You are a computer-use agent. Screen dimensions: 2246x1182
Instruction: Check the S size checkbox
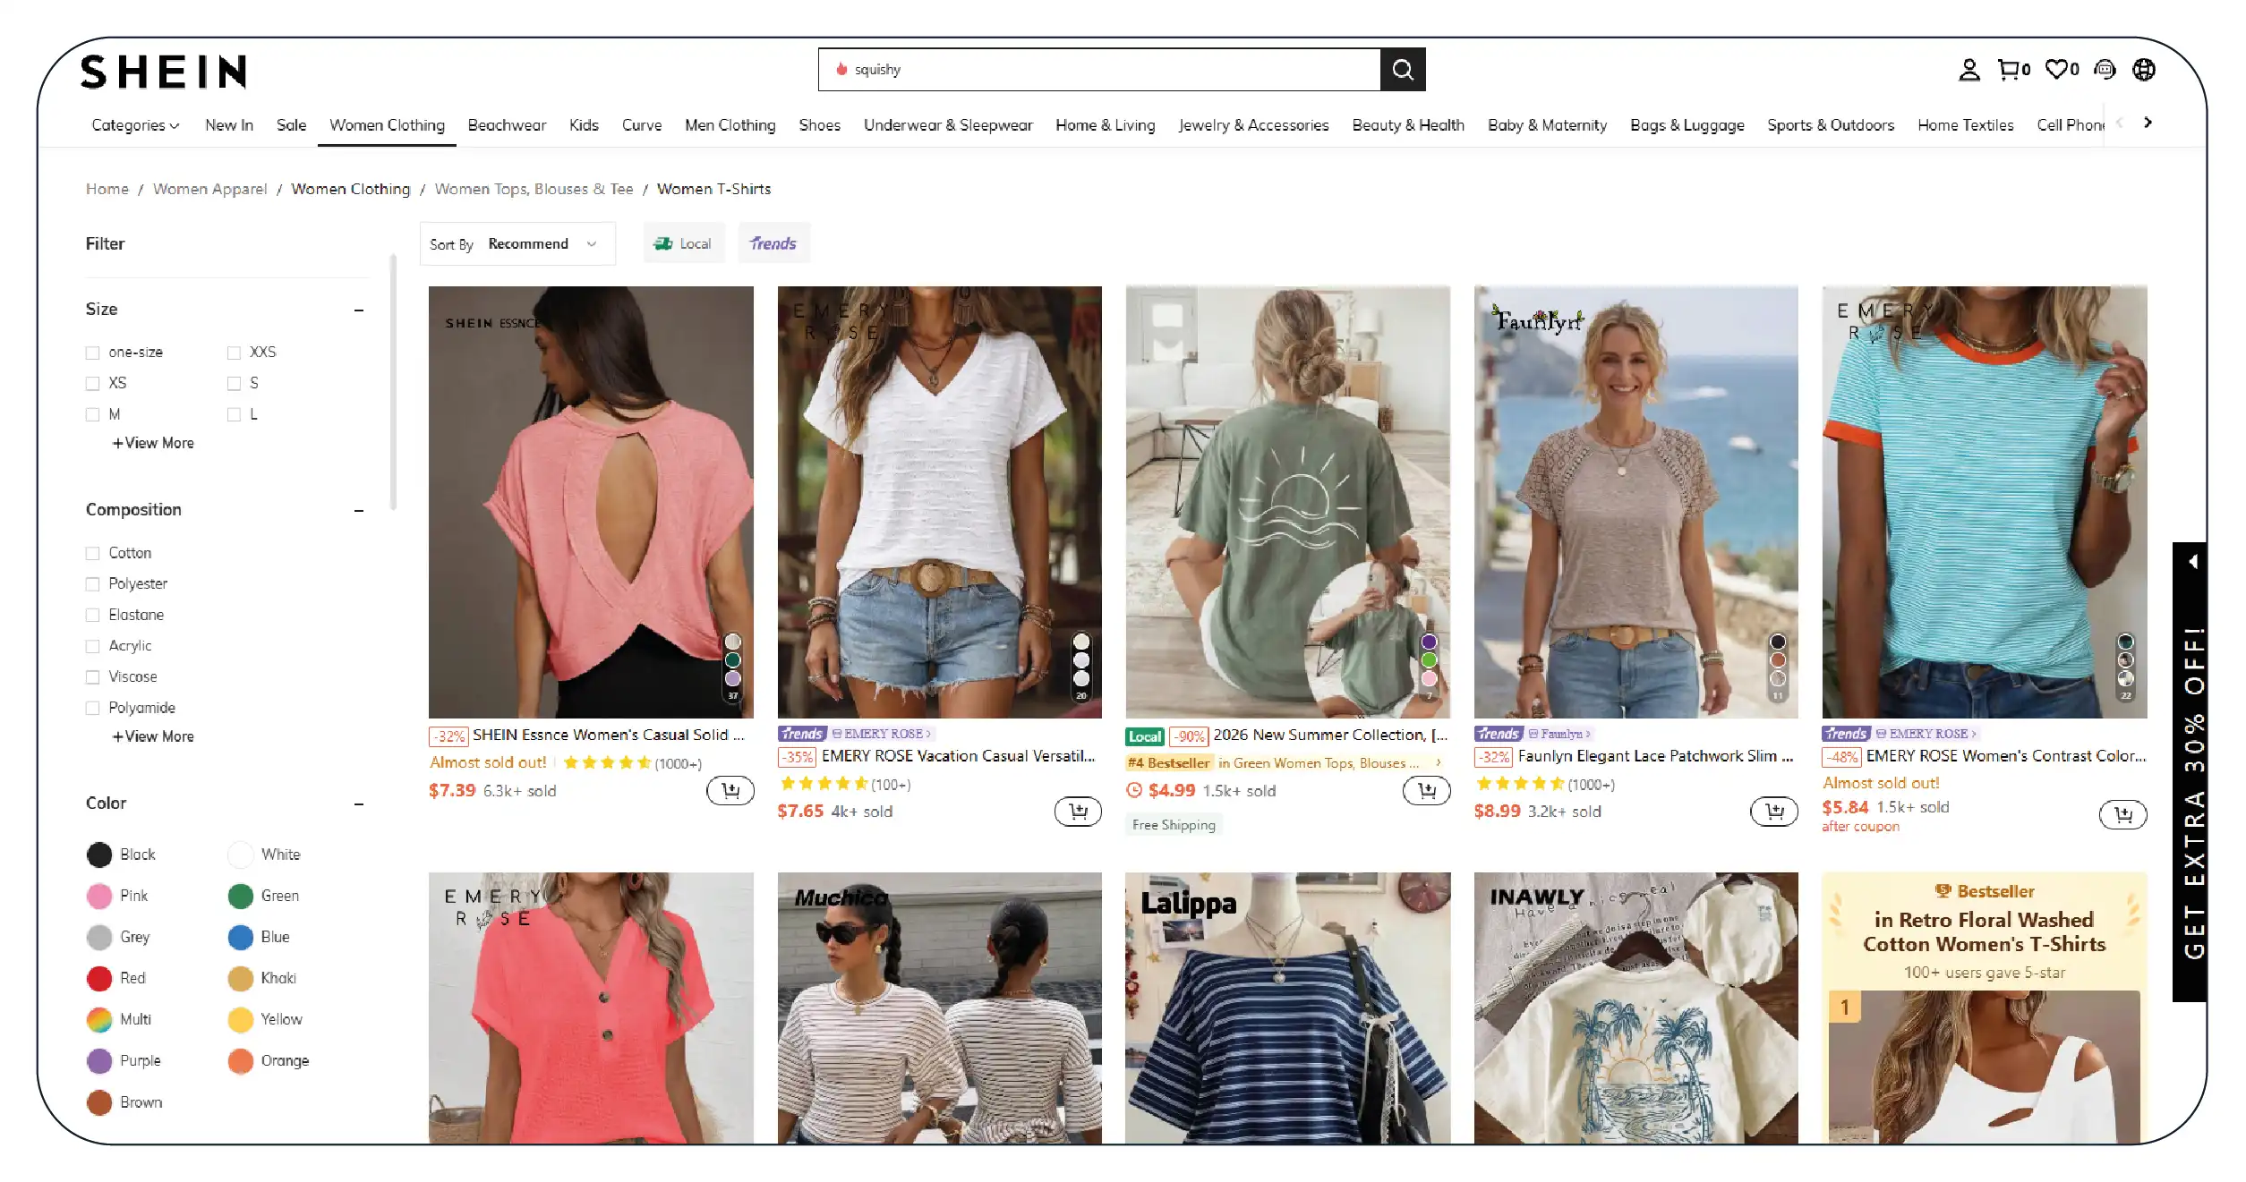pyautogui.click(x=234, y=384)
